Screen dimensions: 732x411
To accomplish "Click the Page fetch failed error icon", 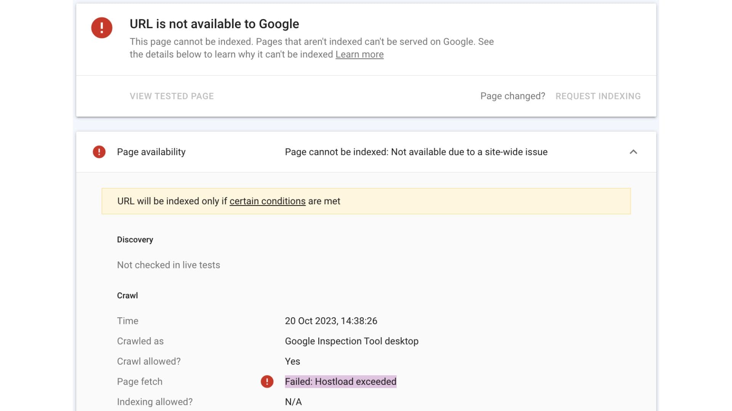I will click(267, 381).
